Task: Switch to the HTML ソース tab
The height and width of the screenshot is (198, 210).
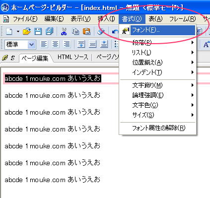Action: pos(73,57)
